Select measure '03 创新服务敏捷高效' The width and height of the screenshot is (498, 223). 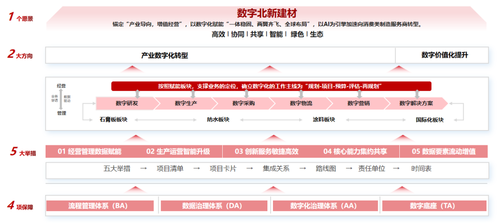pos(267,151)
